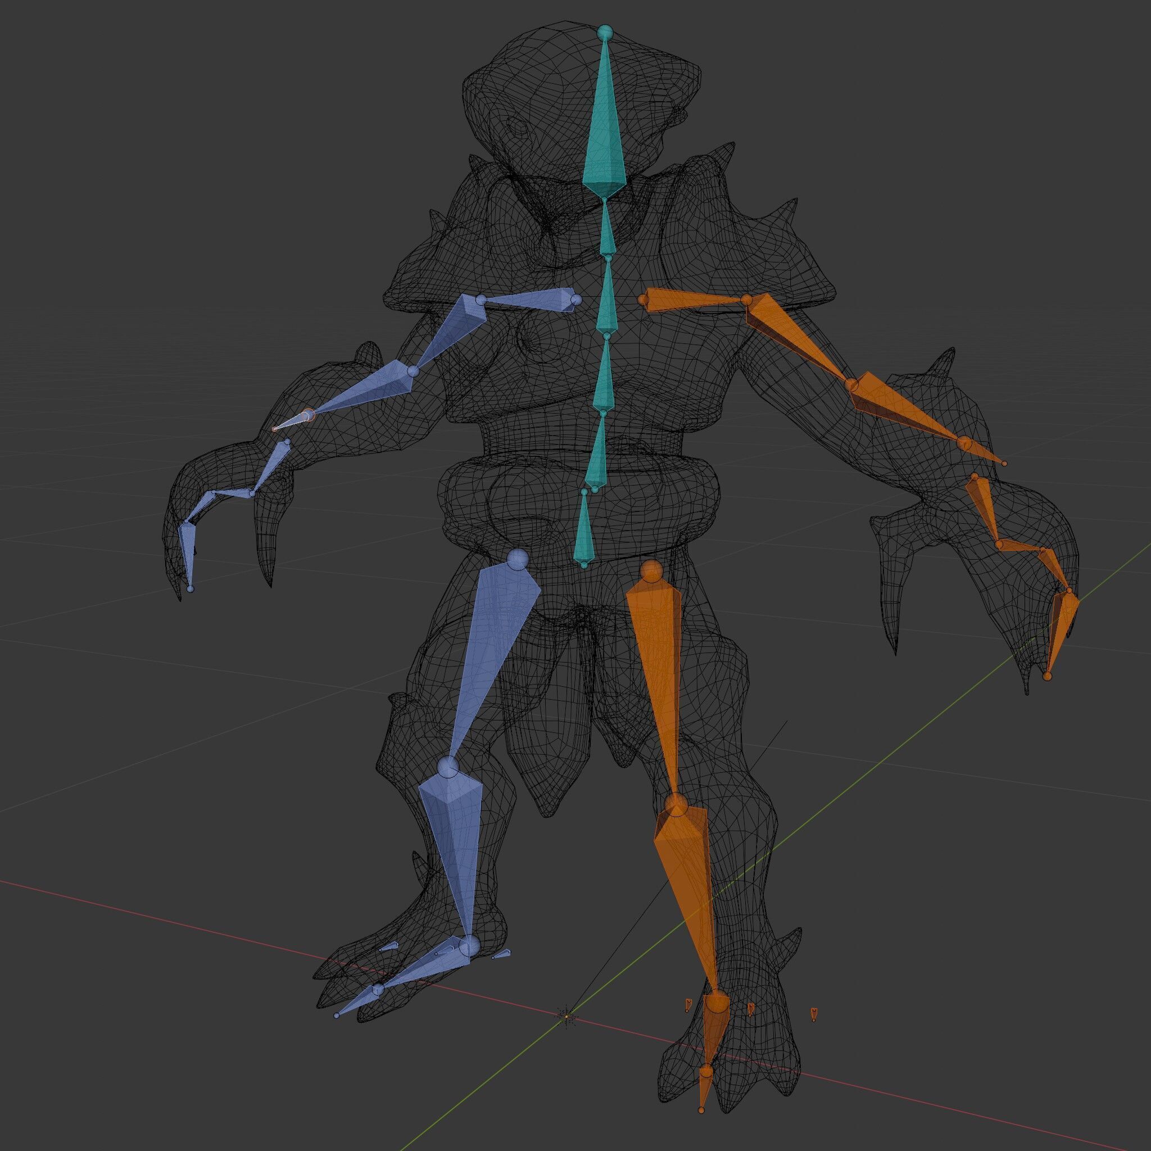Click the teal neck bone below the head
The image size is (1151, 1151).
(607, 231)
